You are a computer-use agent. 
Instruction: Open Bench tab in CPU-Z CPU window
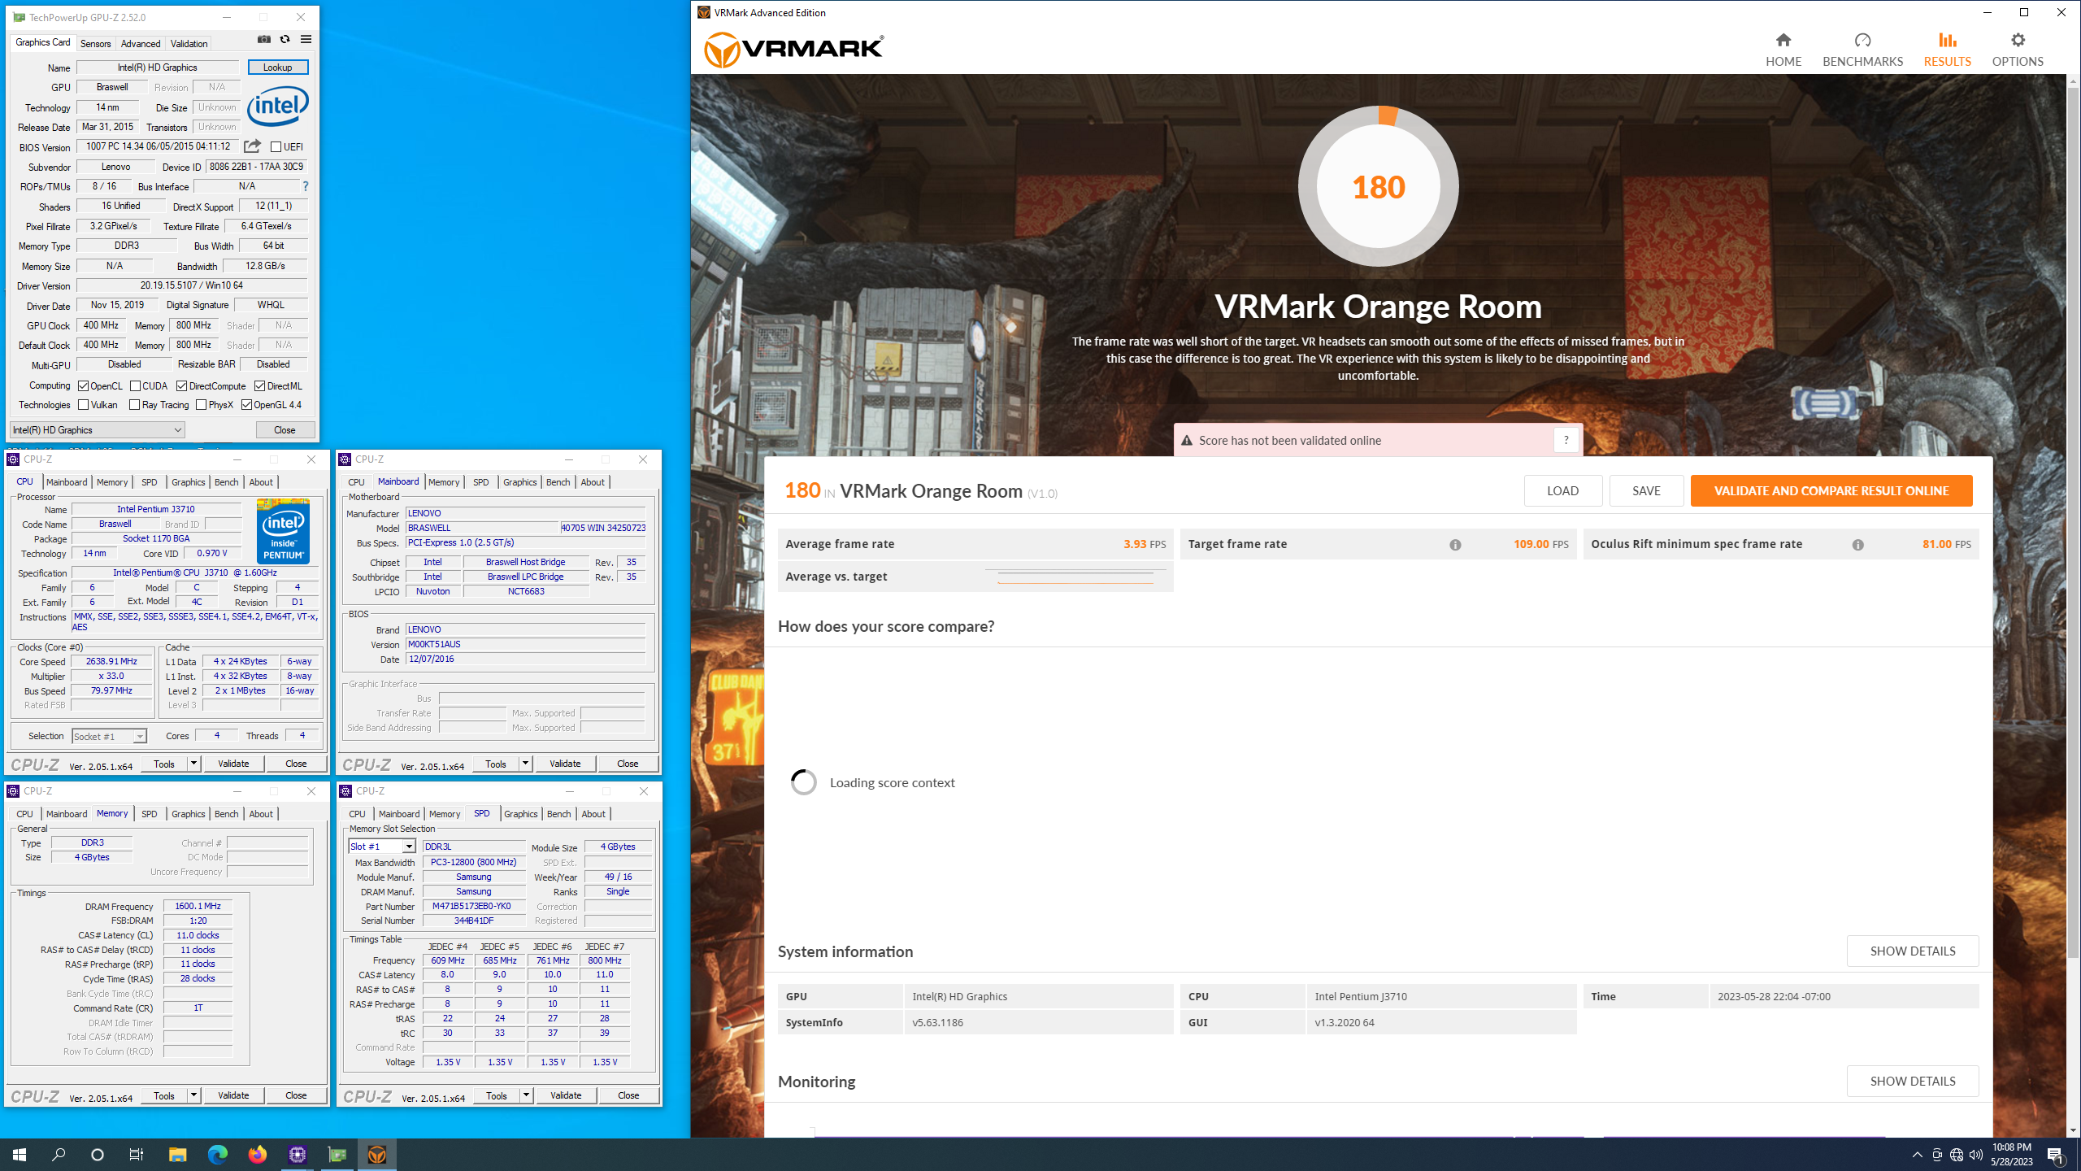pyautogui.click(x=226, y=482)
